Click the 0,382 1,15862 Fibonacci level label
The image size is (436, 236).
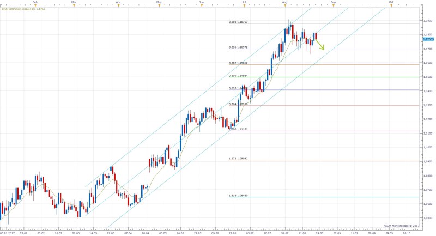pos(238,63)
